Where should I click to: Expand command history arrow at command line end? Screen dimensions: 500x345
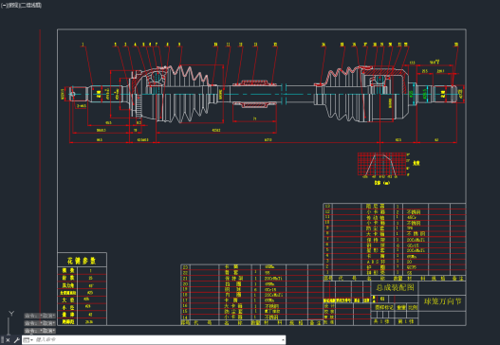click(283, 340)
